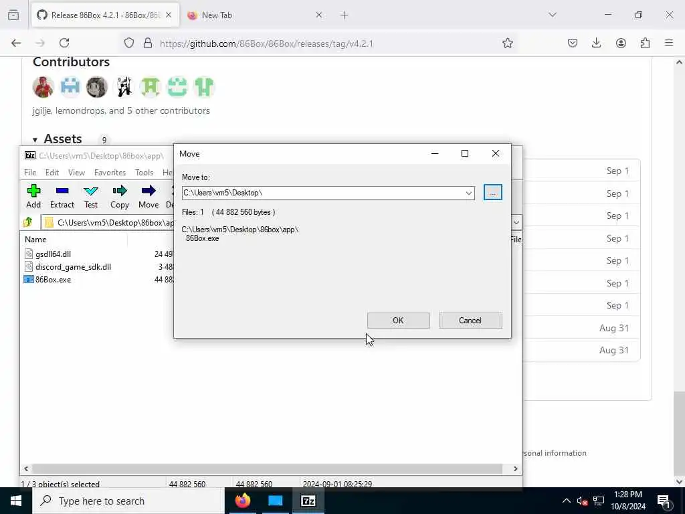
Task: Click the up-folder icon beside 7-Zip path
Action: [x=28, y=222]
